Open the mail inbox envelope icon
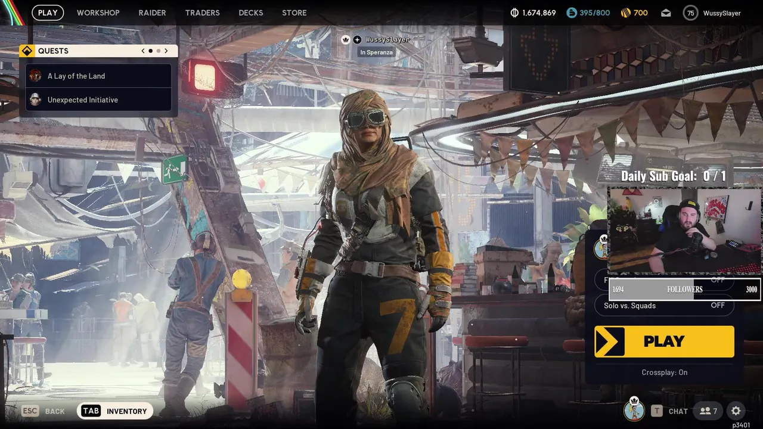The height and width of the screenshot is (429, 763). tap(666, 13)
